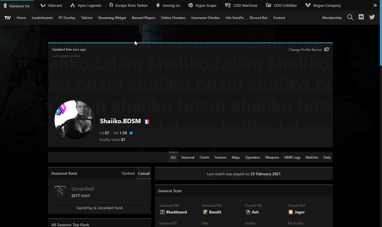382x227 pixels.
Task: Click the Windows platform icon beside KD
Action: click(x=131, y=133)
